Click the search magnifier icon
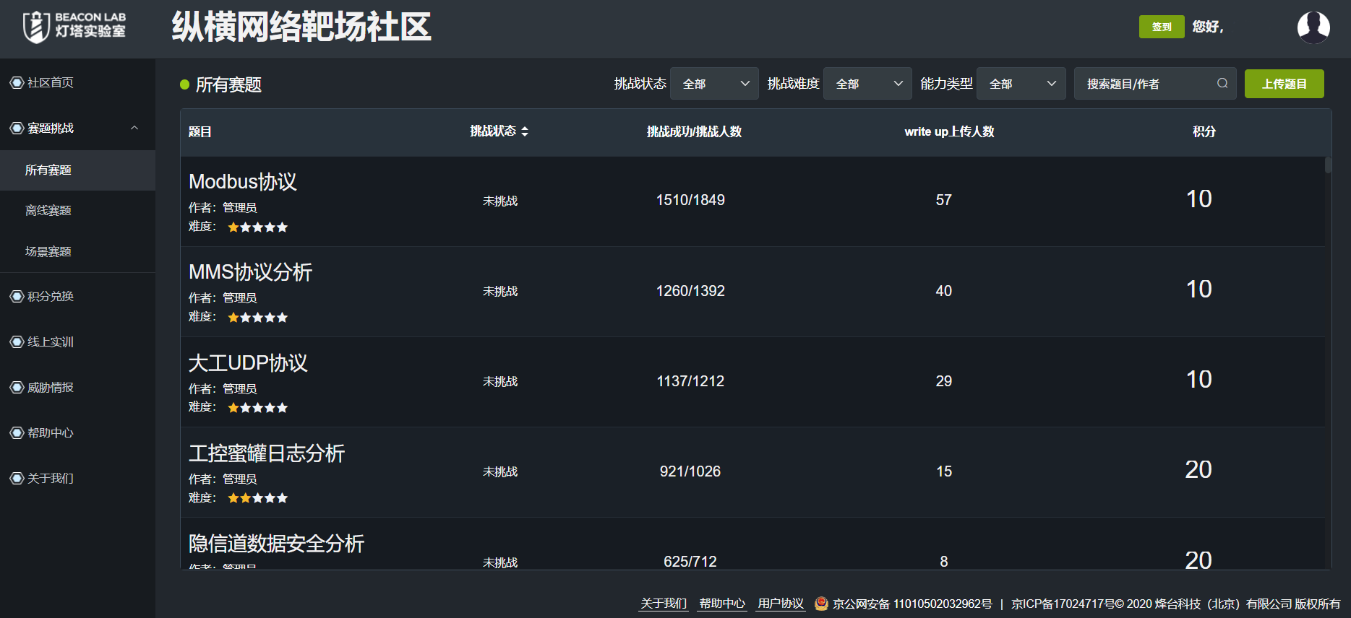 point(1222,84)
